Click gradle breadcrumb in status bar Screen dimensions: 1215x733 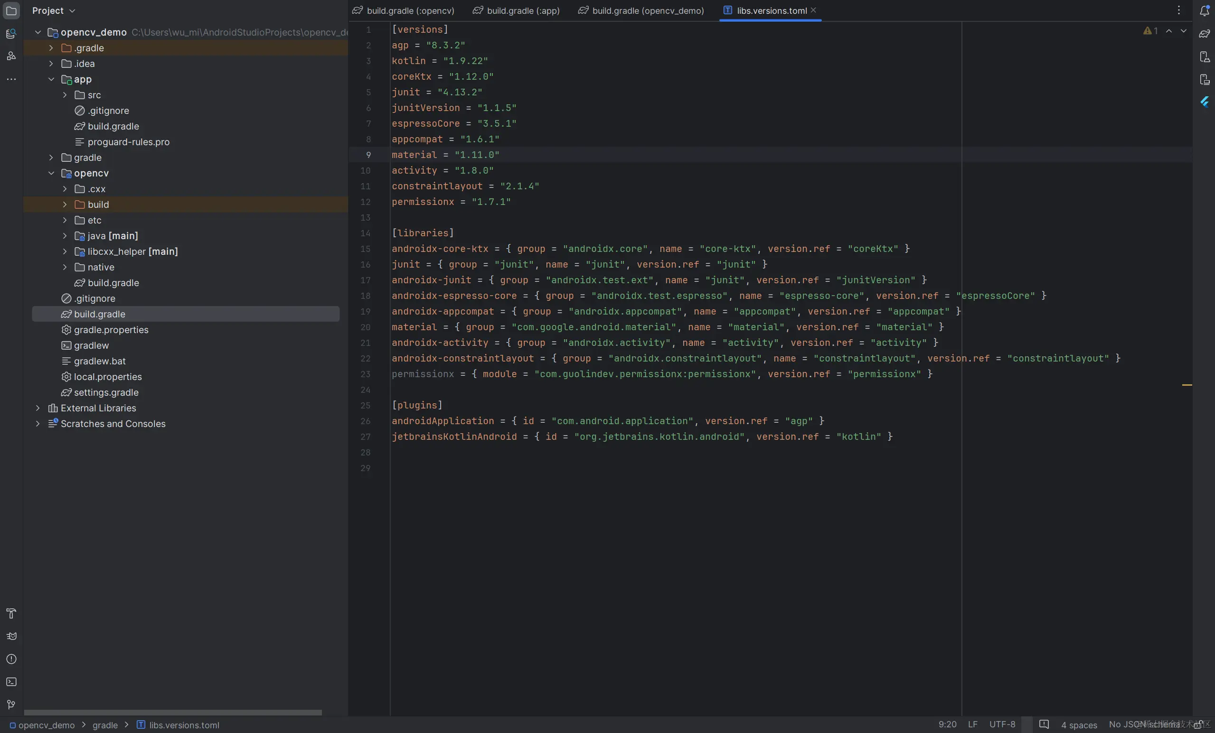105,724
